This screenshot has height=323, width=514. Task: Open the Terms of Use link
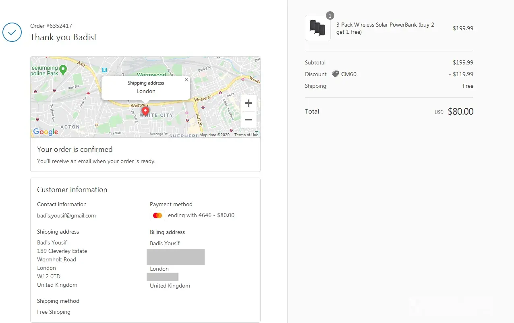pyautogui.click(x=246, y=135)
